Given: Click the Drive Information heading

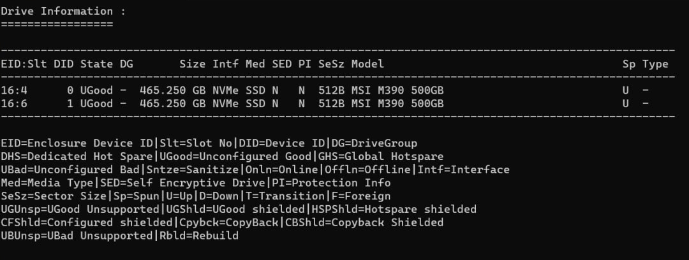Looking at the screenshot, I should pyautogui.click(x=57, y=11).
